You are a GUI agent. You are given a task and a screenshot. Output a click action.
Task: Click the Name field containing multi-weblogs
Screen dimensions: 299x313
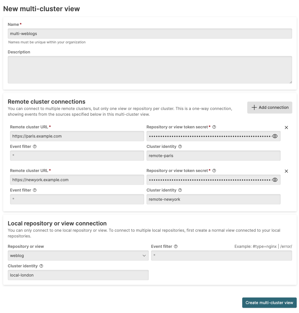[x=150, y=34]
